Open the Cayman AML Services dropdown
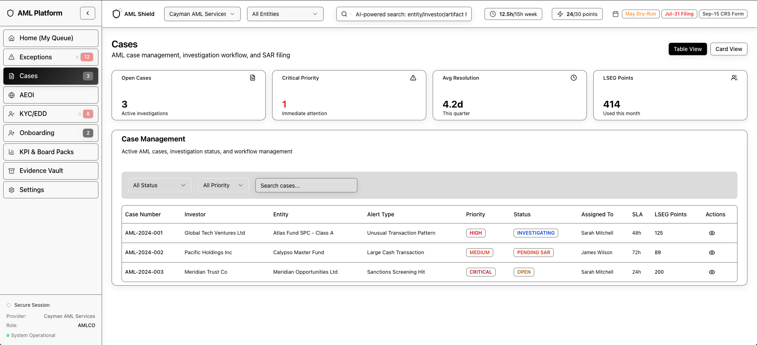The width and height of the screenshot is (757, 345). pyautogui.click(x=202, y=14)
